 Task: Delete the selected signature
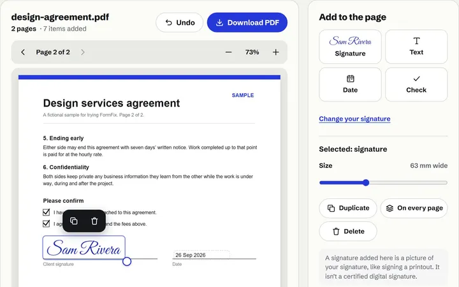tap(348, 232)
